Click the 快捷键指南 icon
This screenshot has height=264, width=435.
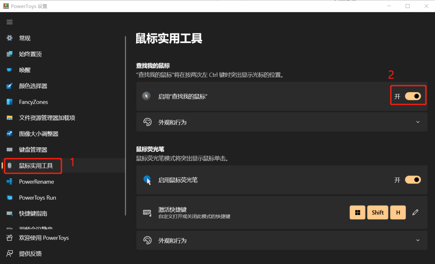(9, 214)
